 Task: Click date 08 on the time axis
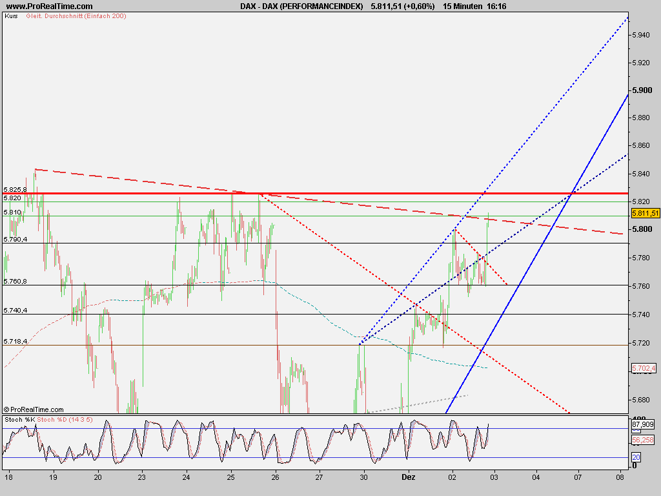pos(620,477)
